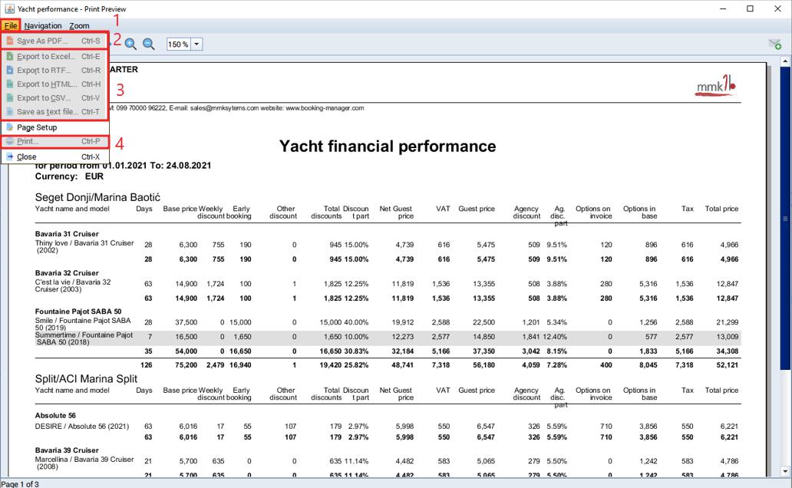Click the Page 1 of 3 status text
The width and height of the screenshot is (792, 488).
click(x=20, y=484)
